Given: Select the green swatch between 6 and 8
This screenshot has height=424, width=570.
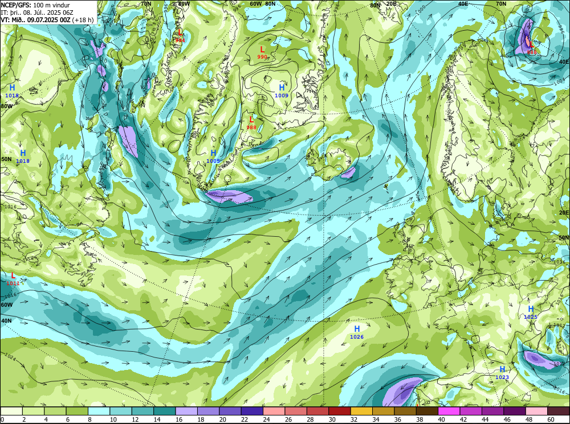Looking at the screenshot, I should tap(77, 411).
